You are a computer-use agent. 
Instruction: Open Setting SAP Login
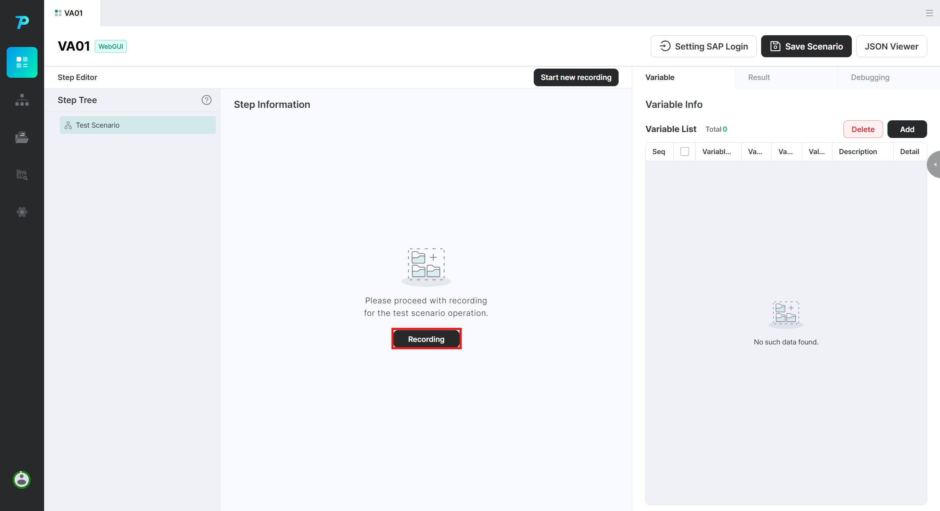point(703,47)
